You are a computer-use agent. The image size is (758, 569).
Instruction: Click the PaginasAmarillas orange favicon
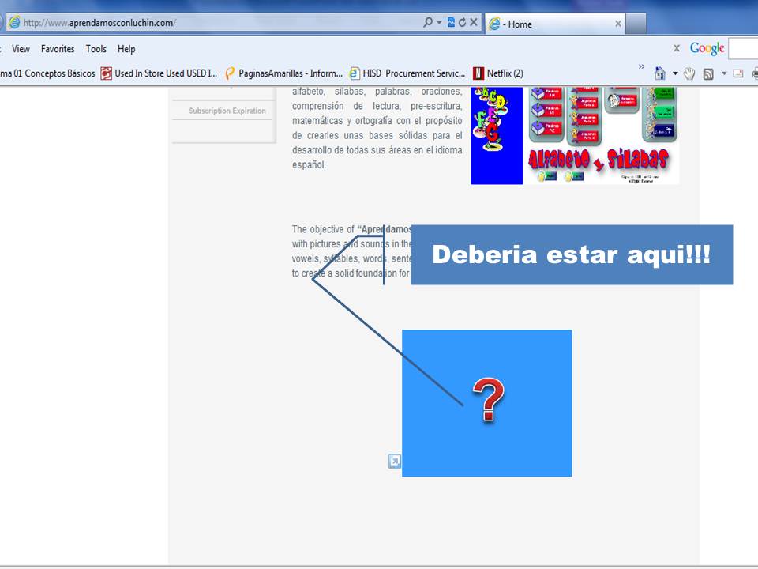[230, 73]
